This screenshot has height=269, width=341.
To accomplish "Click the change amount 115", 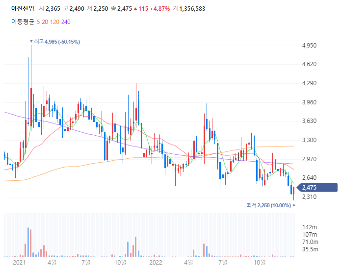I will 143,9.
